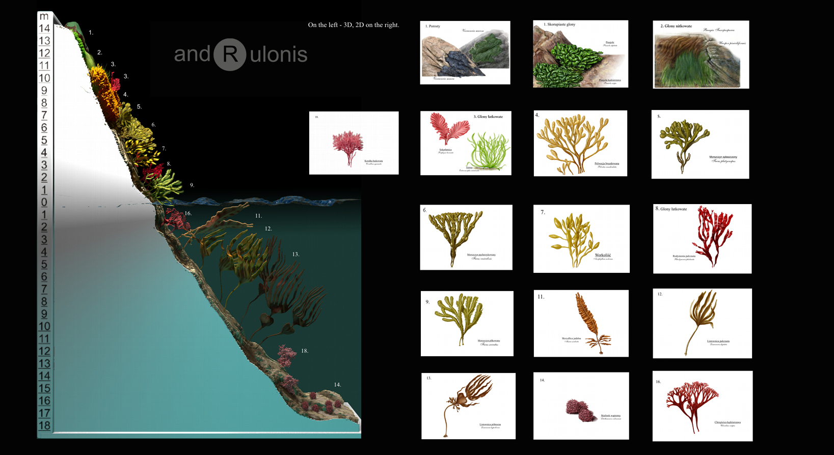
Task: Click the 'Rodymenia palczasta' name label
Action: (x=684, y=256)
